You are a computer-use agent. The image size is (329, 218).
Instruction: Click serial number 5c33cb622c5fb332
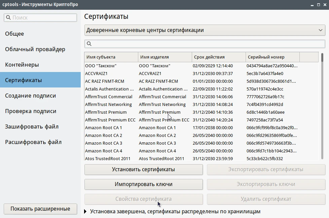point(265,158)
